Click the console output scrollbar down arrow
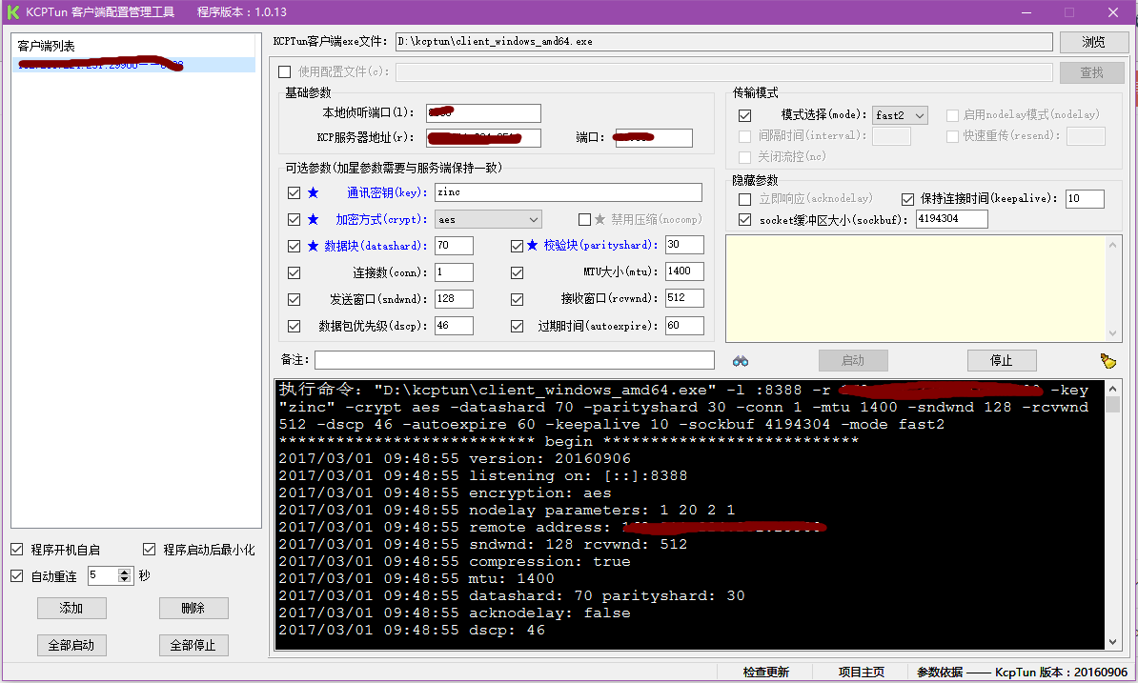Screen dimensions: 1138x683 point(1112,642)
